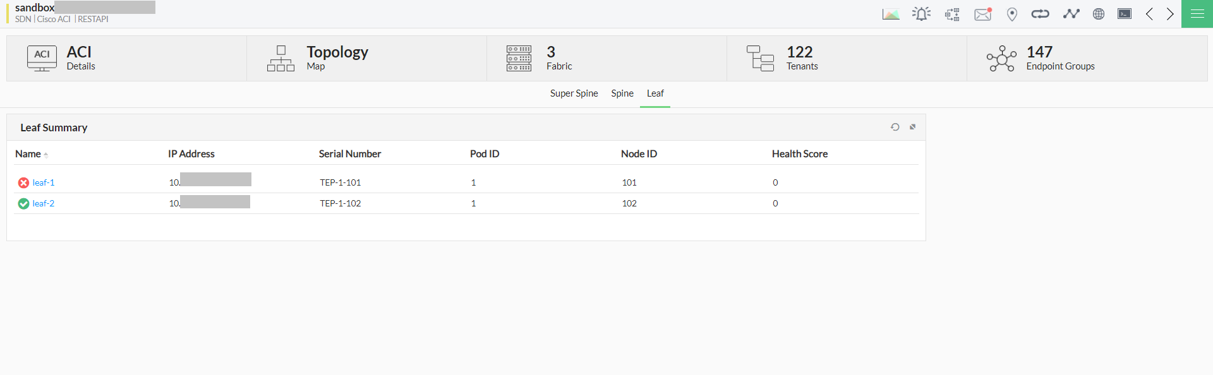The width and height of the screenshot is (1213, 375).
Task: Click leaf-1 health score 0
Action: point(775,182)
